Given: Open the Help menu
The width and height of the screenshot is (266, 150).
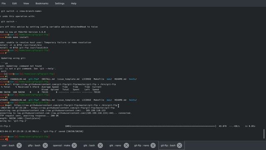Looking at the screenshot, I should click(74, 3).
